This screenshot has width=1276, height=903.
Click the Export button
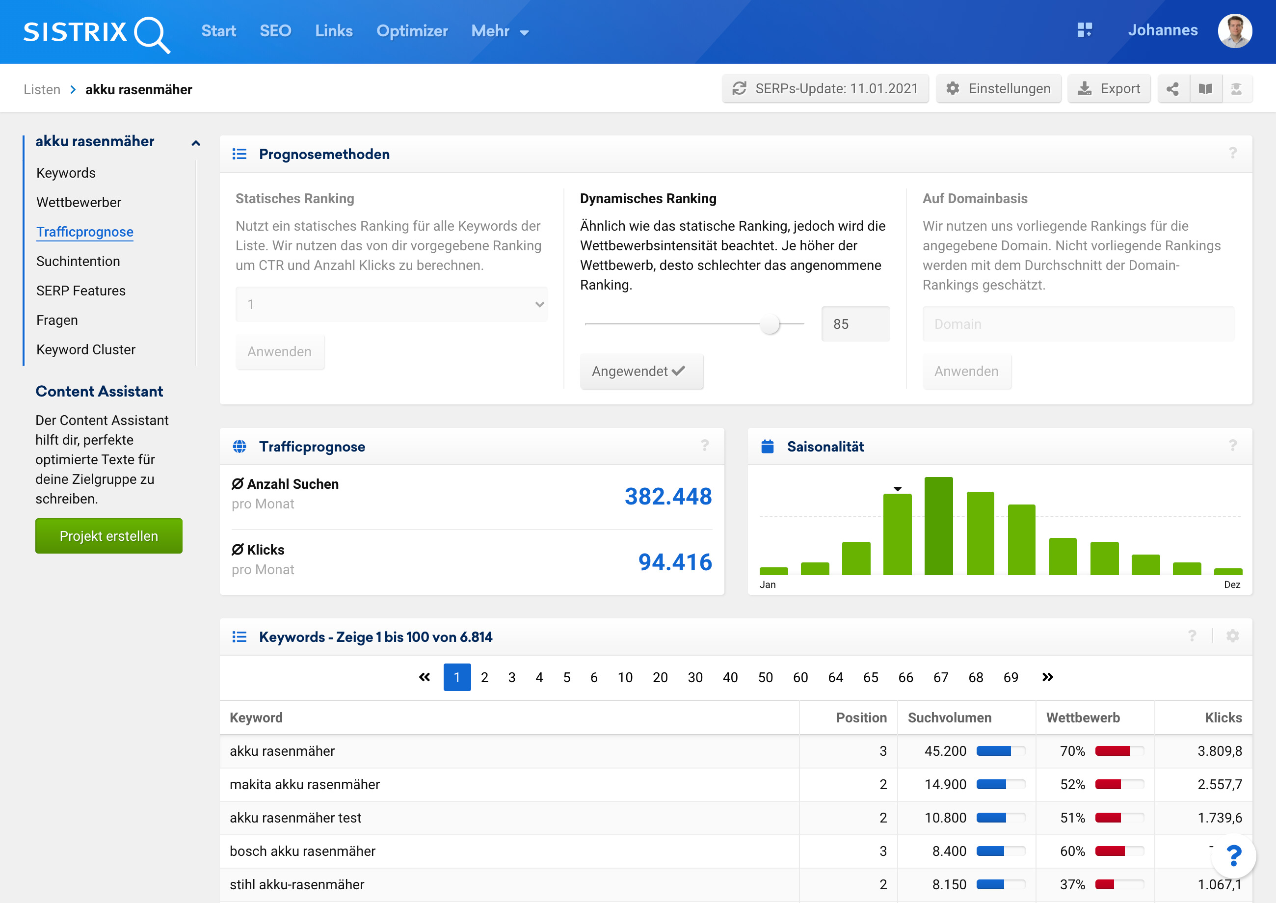[1109, 89]
